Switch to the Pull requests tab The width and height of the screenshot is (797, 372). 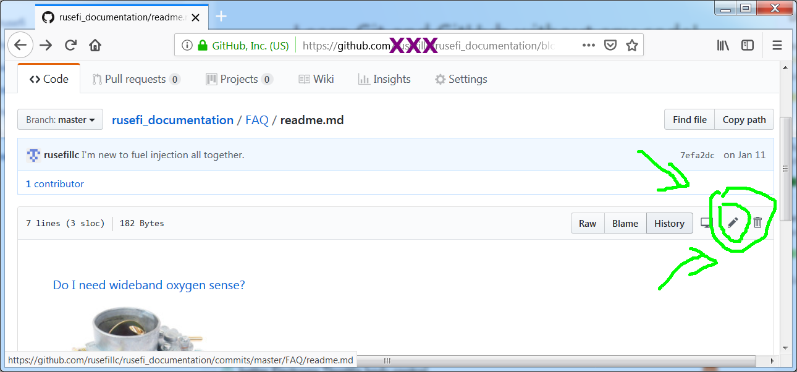136,79
